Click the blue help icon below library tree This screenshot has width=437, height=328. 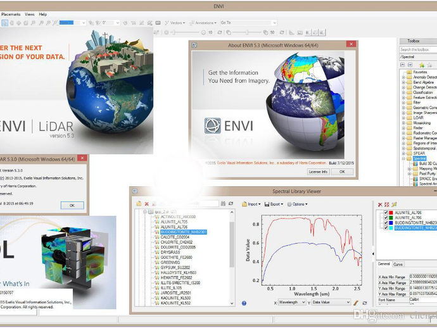click(x=244, y=303)
